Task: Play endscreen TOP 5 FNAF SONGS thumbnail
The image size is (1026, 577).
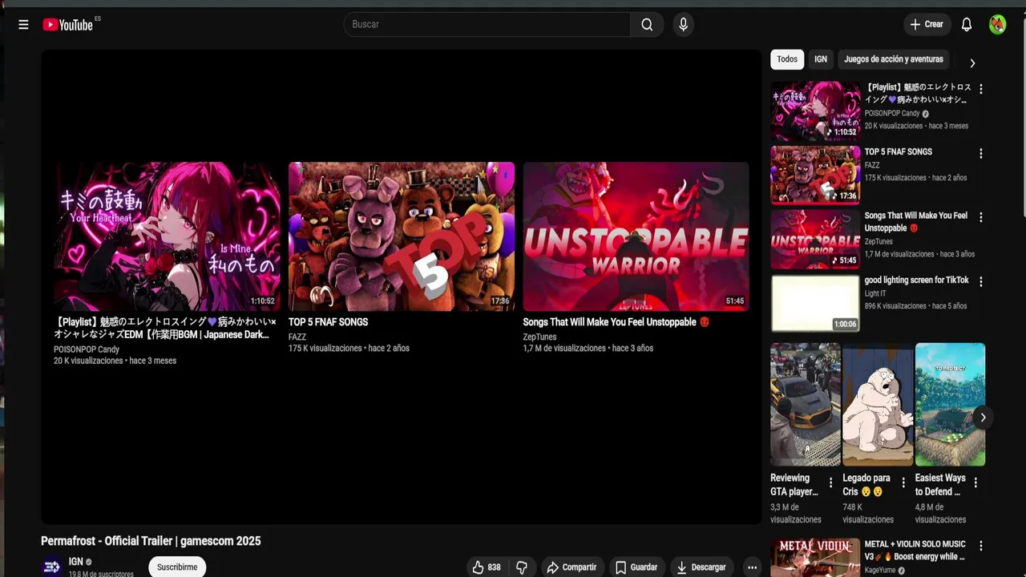Action: click(x=402, y=236)
